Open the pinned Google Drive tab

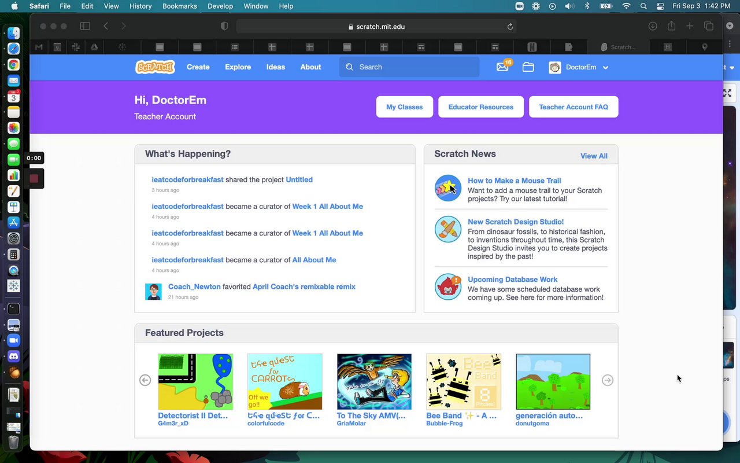point(94,47)
